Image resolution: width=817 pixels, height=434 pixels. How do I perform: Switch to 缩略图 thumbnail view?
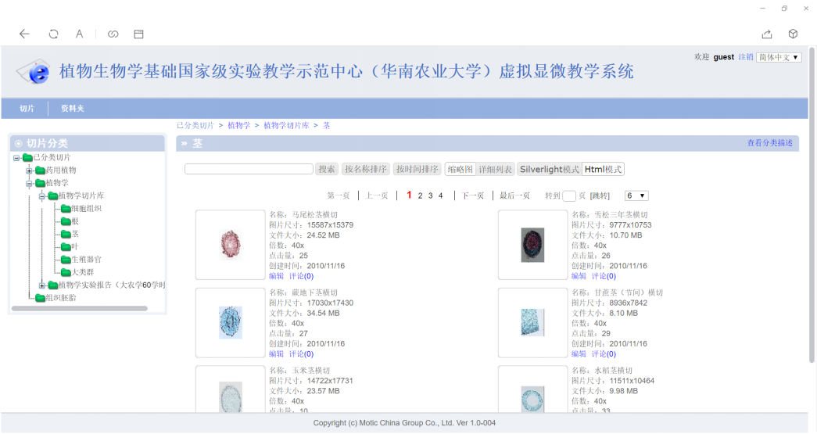[460, 169]
